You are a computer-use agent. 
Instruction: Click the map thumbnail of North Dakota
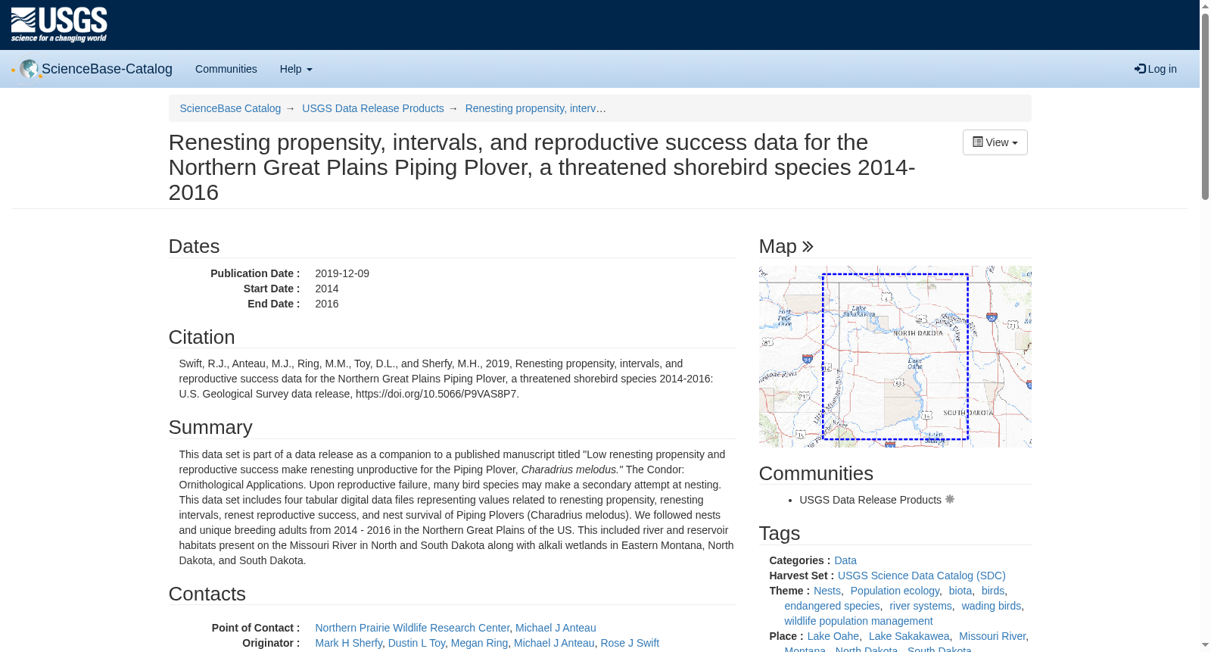tap(895, 357)
